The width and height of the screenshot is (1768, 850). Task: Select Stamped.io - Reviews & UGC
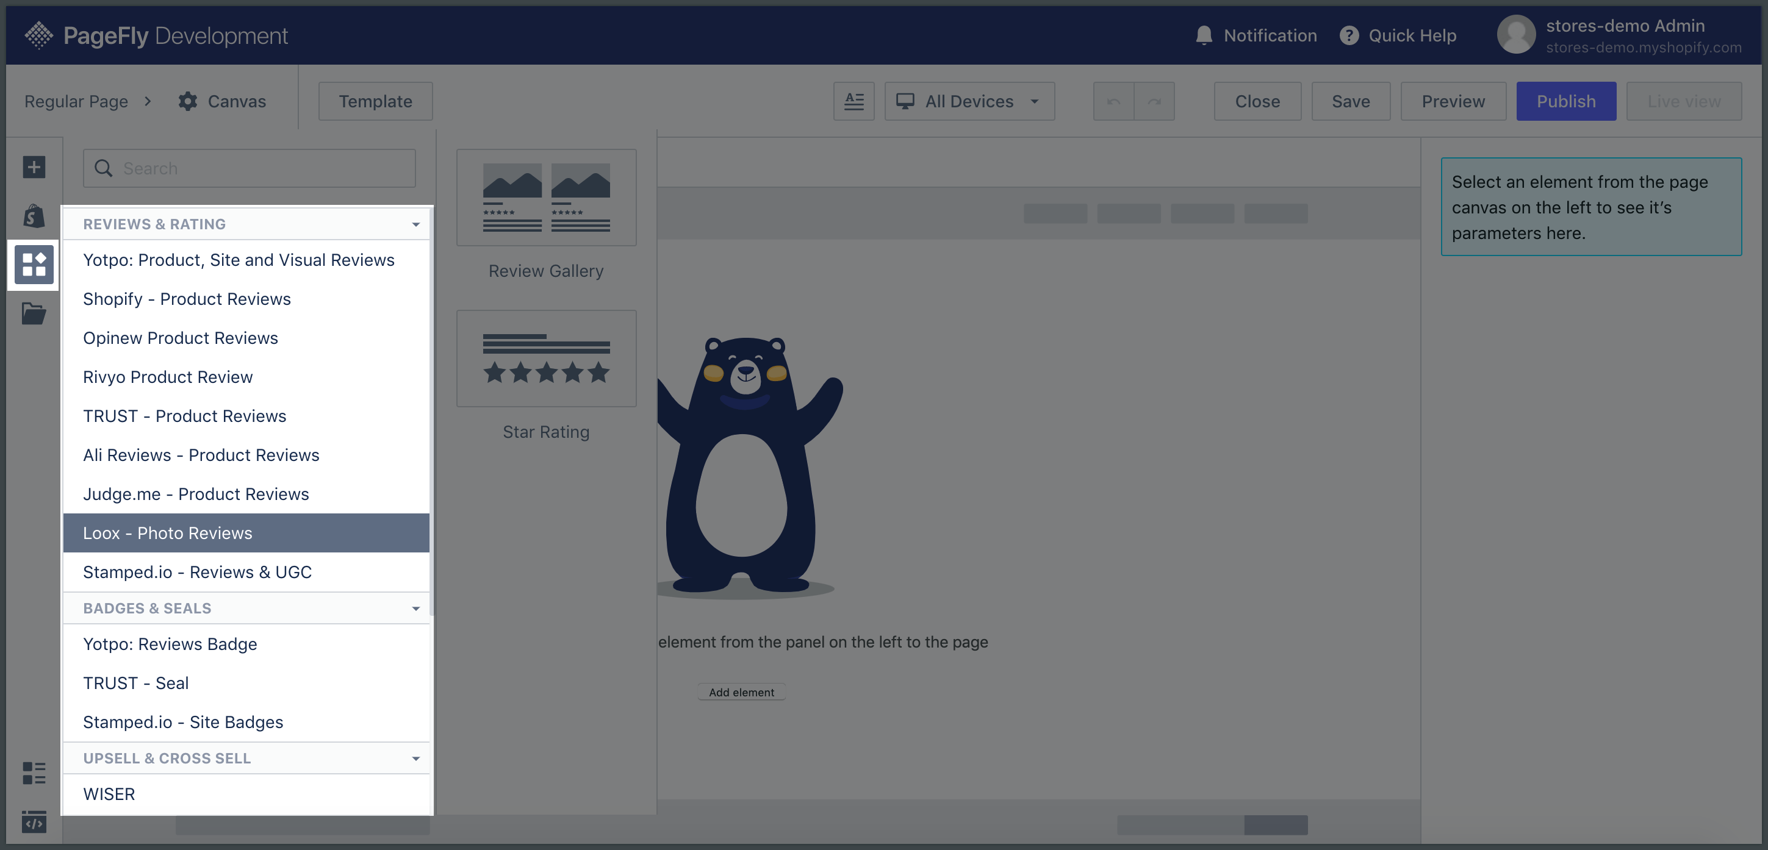pos(246,572)
